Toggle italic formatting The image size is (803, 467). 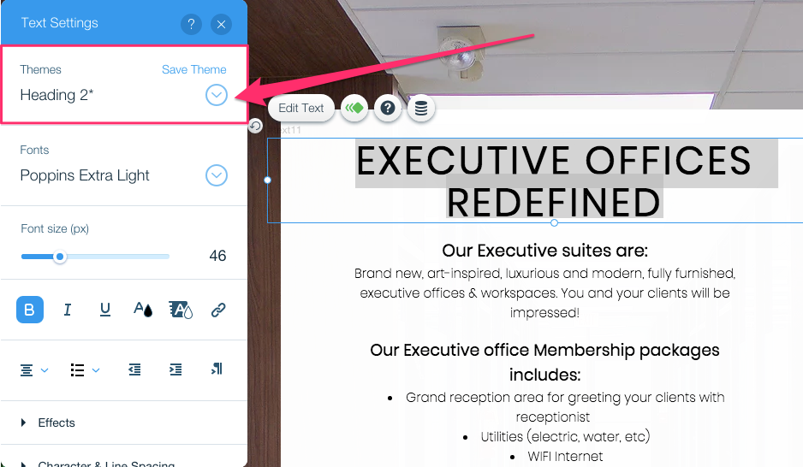(68, 310)
